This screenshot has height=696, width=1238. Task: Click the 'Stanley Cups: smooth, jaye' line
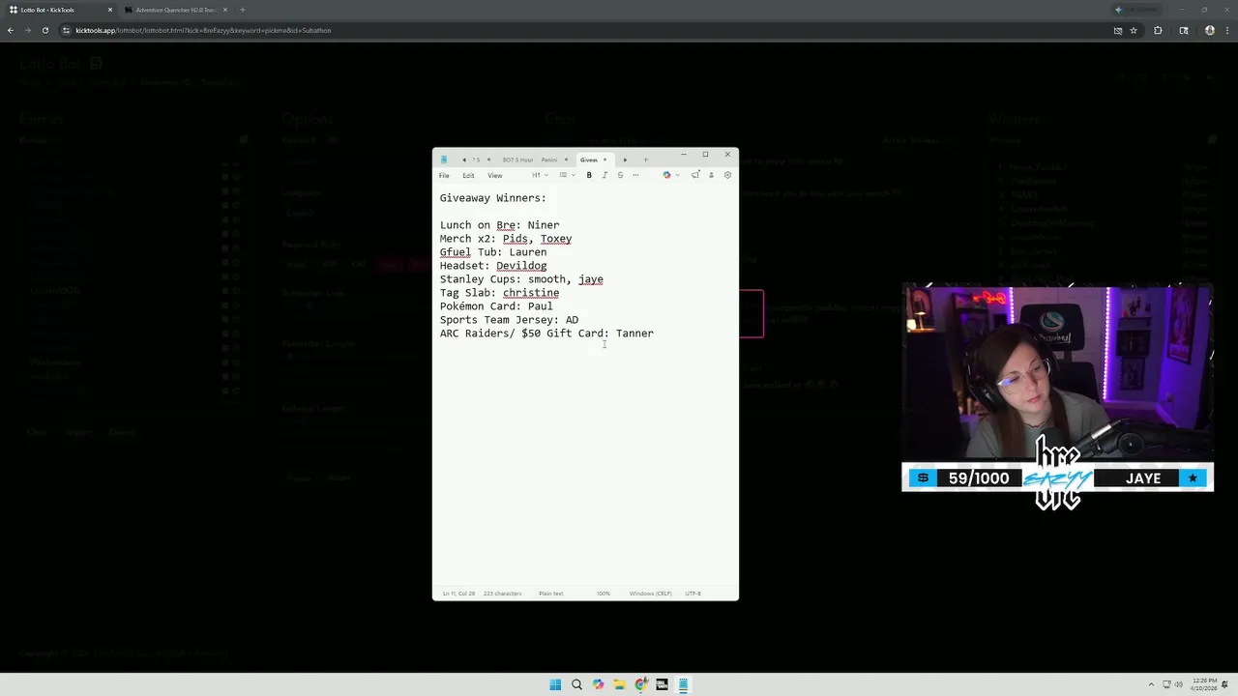[x=521, y=279]
